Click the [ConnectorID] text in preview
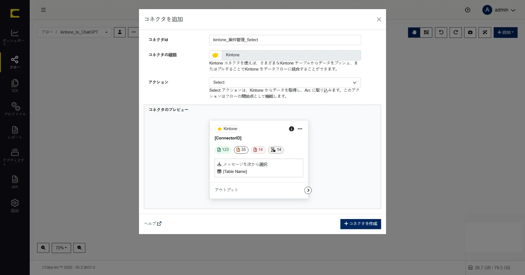 click(x=228, y=138)
